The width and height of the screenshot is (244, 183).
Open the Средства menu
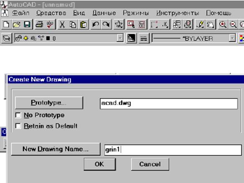pyautogui.click(x=51, y=13)
